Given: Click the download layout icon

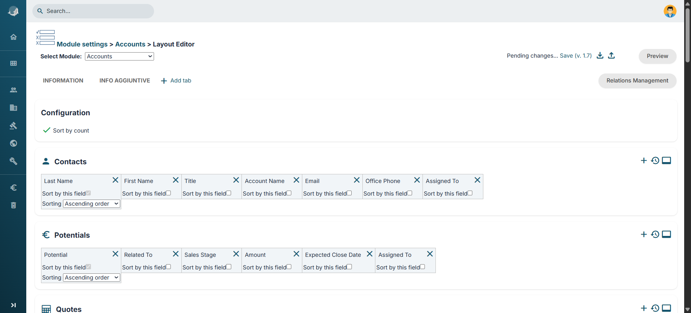Looking at the screenshot, I should pos(600,55).
